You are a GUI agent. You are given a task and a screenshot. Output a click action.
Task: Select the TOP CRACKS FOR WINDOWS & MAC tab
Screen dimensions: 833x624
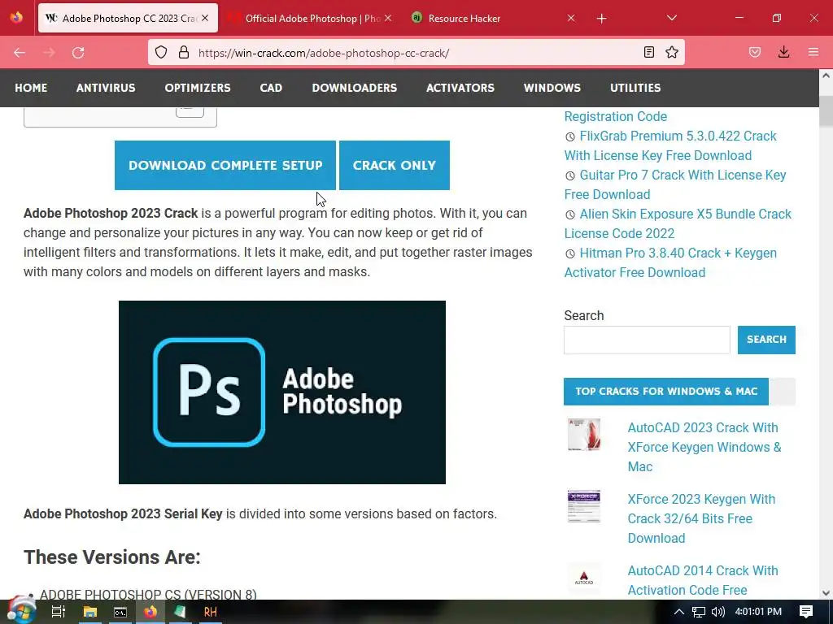tap(666, 392)
